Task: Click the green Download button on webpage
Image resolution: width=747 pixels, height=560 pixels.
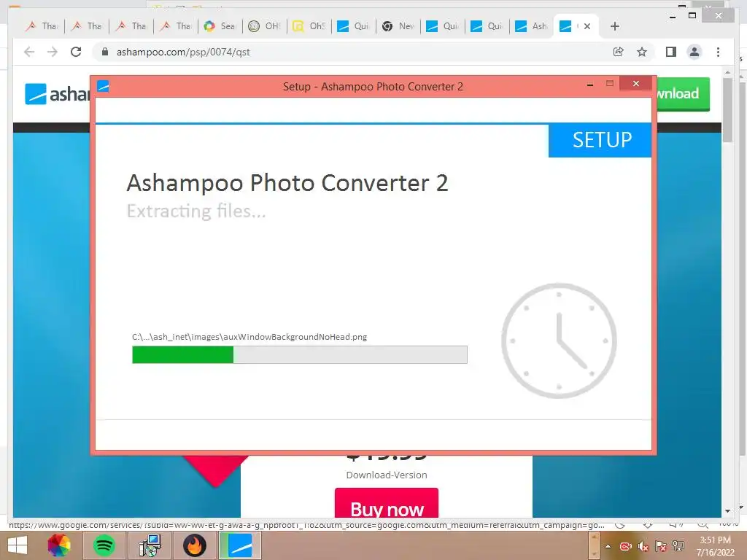Action: pyautogui.click(x=683, y=94)
